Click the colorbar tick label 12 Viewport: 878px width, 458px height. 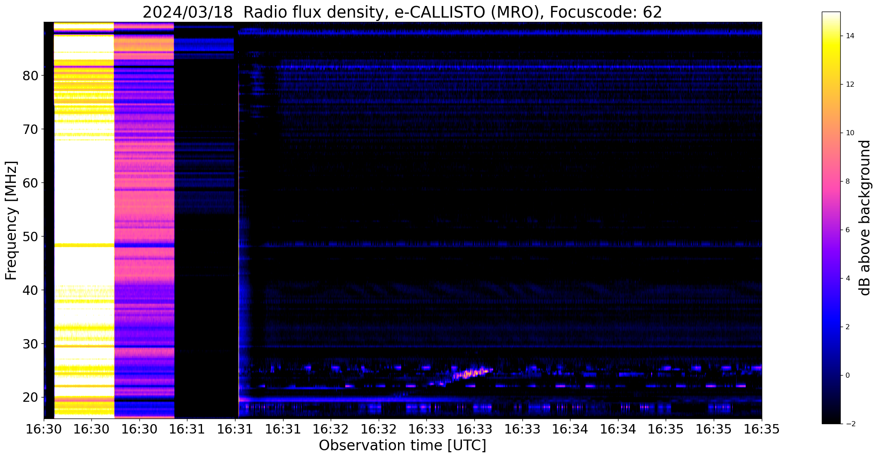click(x=849, y=85)
